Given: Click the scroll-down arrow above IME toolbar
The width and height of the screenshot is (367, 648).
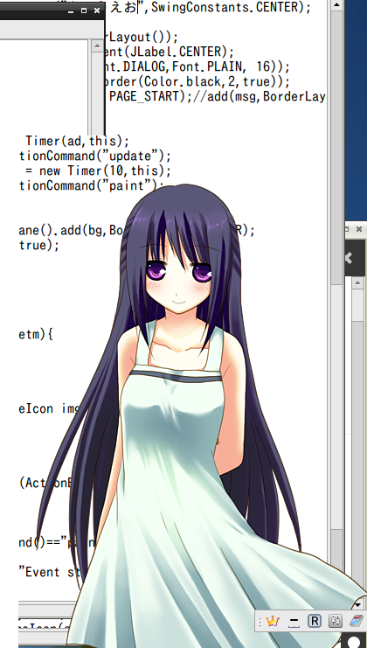Looking at the screenshot, I should pos(357,604).
